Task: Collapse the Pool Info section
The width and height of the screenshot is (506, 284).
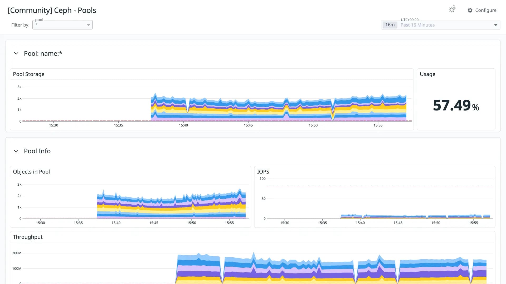Action: pyautogui.click(x=16, y=151)
